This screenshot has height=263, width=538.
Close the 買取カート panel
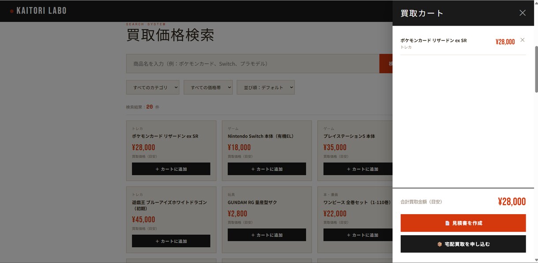click(x=523, y=13)
